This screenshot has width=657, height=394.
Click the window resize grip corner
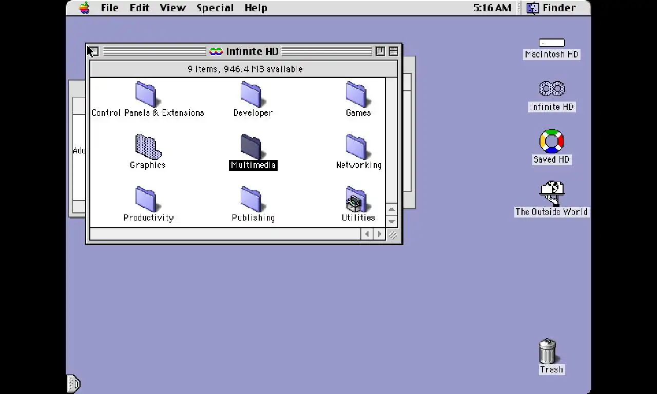point(393,235)
